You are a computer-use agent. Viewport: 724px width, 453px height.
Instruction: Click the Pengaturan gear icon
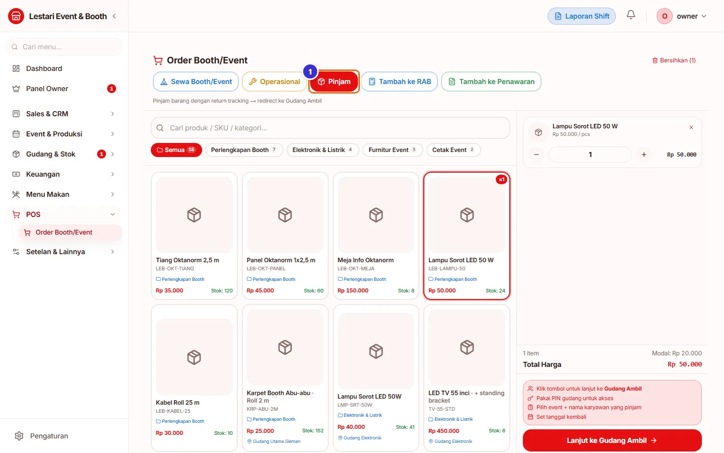[x=19, y=436]
